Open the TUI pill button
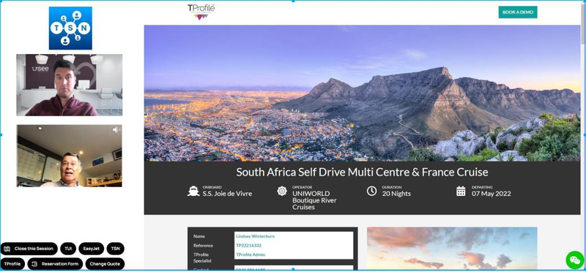586x272 pixels. click(68, 249)
